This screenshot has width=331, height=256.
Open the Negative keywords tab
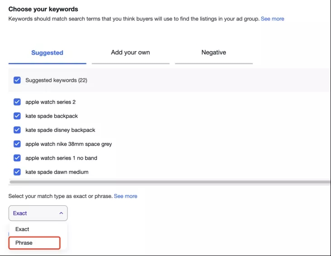(x=214, y=53)
